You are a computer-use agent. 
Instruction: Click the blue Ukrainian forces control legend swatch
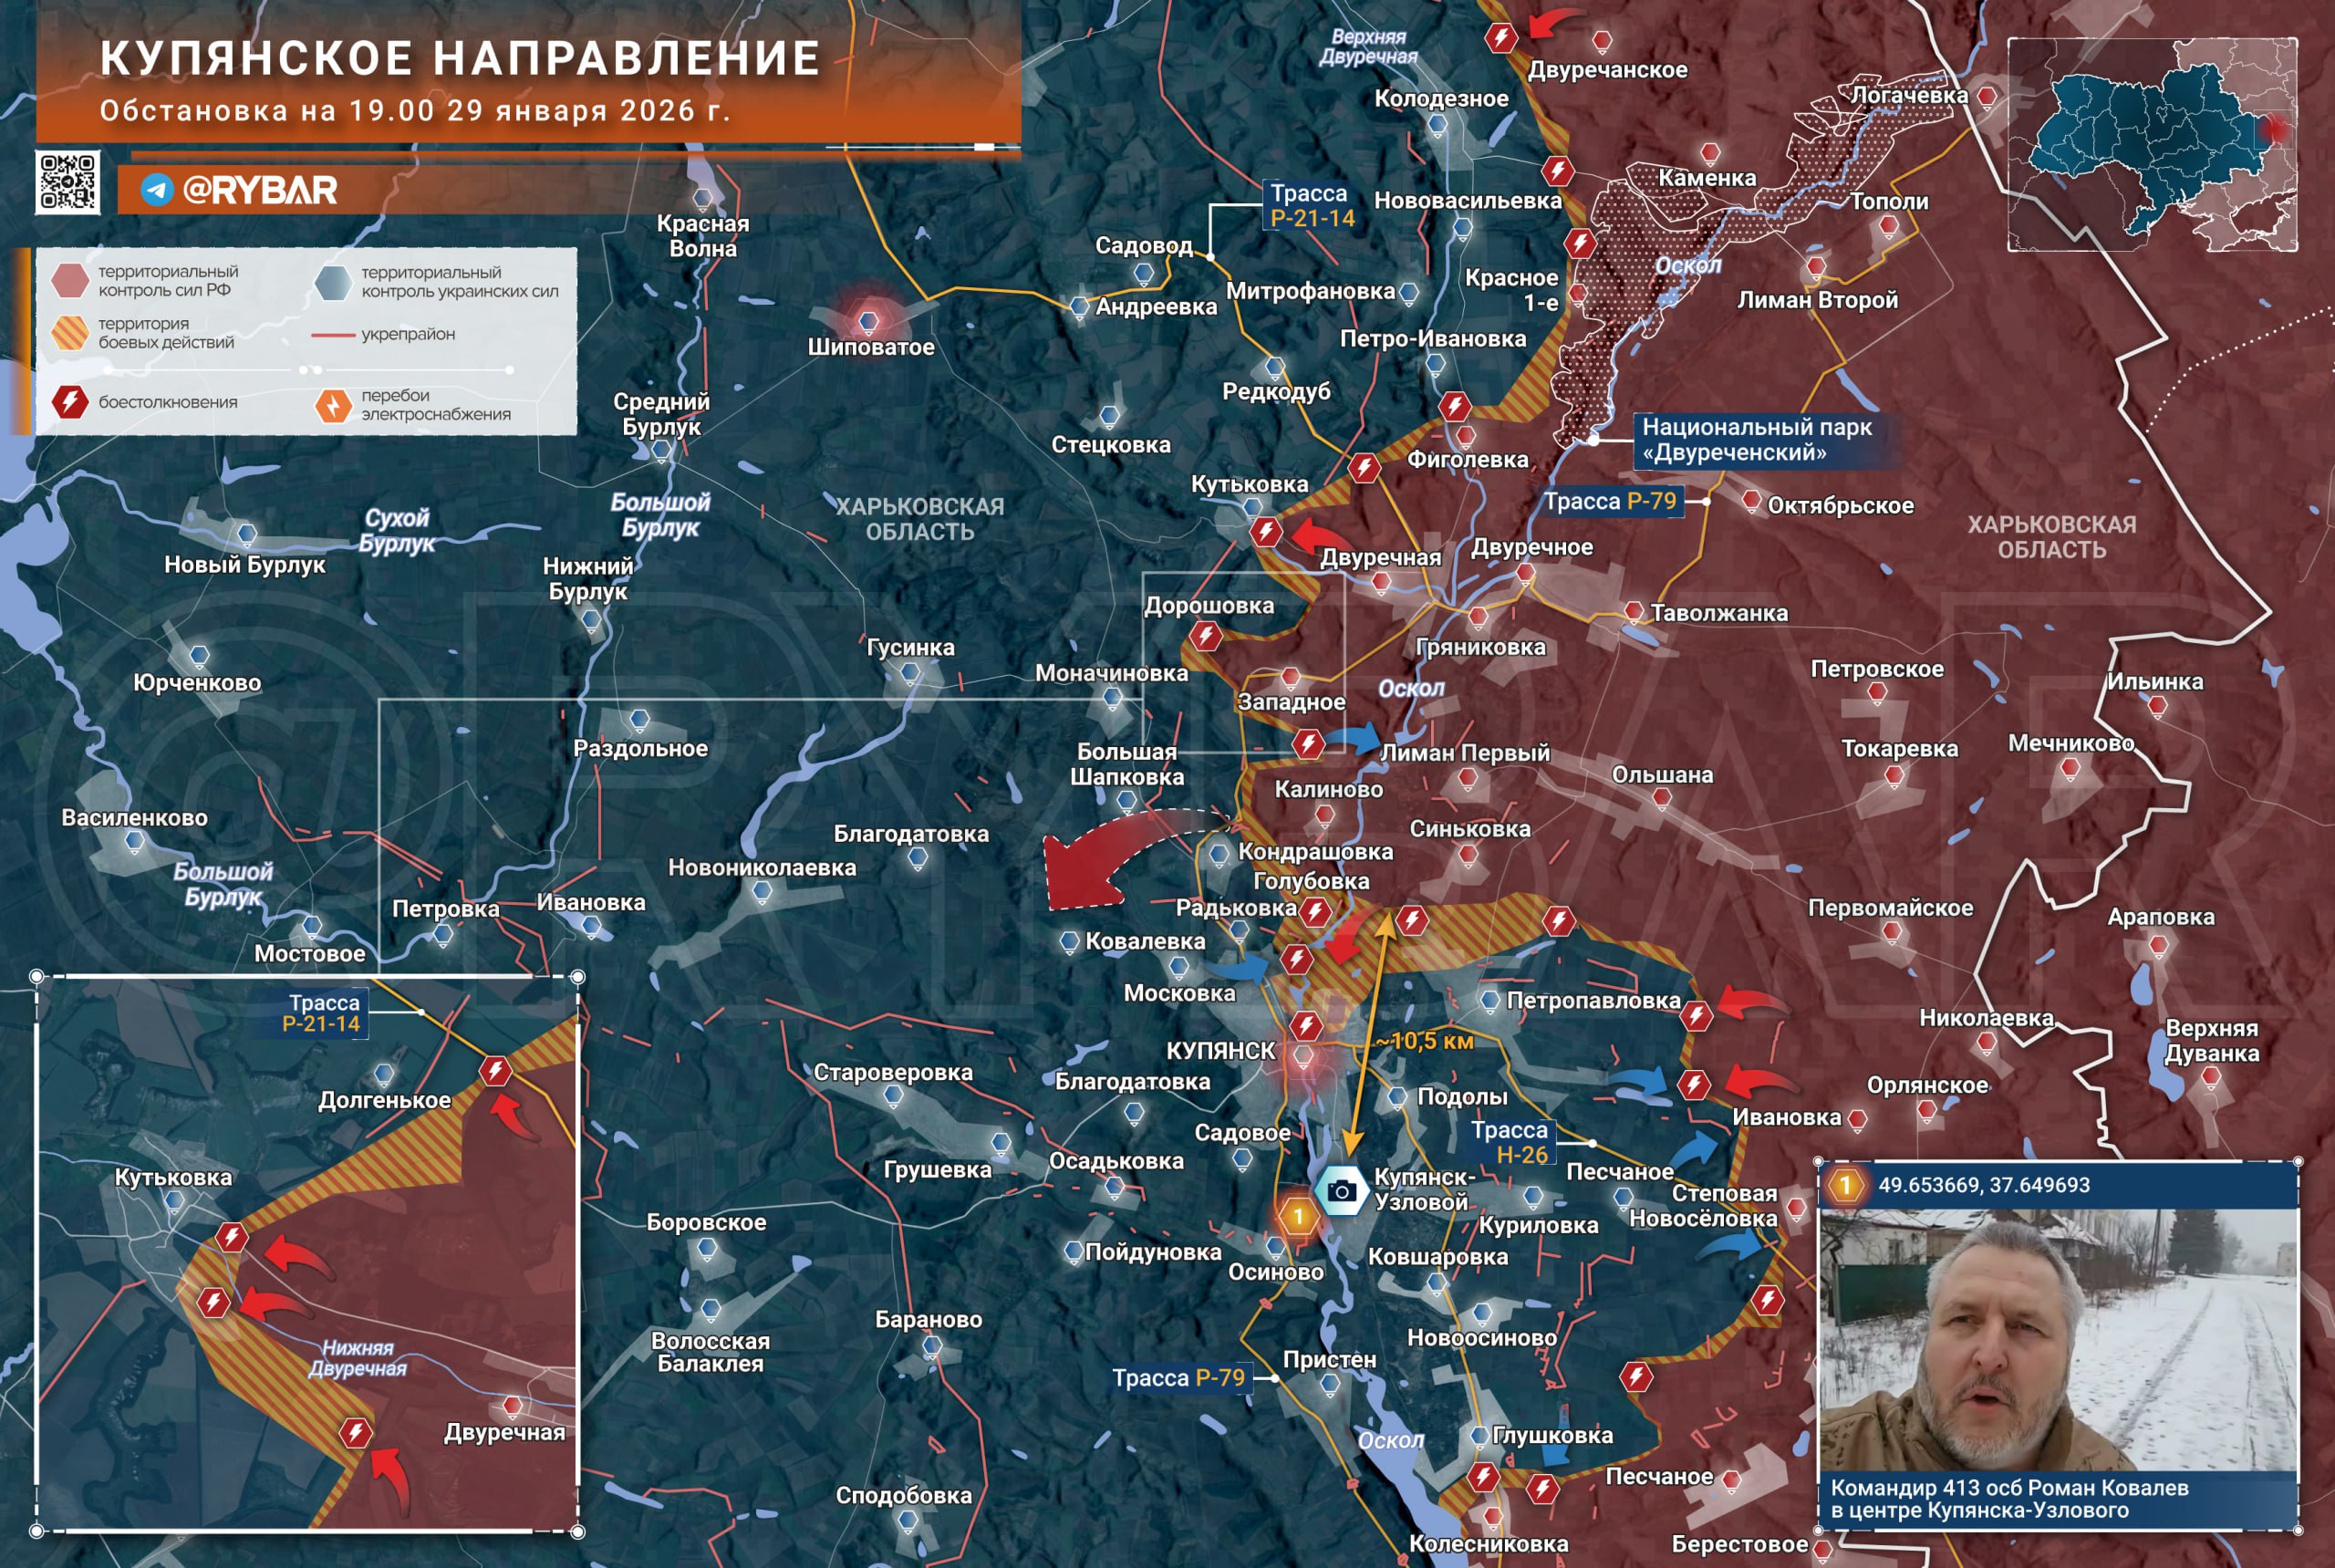[332, 282]
